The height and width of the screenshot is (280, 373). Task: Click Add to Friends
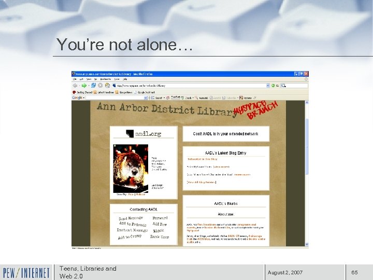tap(133, 224)
